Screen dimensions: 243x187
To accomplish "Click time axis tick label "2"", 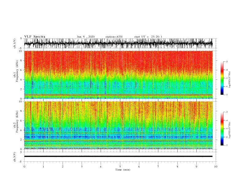I will pyautogui.click(x=63, y=167).
